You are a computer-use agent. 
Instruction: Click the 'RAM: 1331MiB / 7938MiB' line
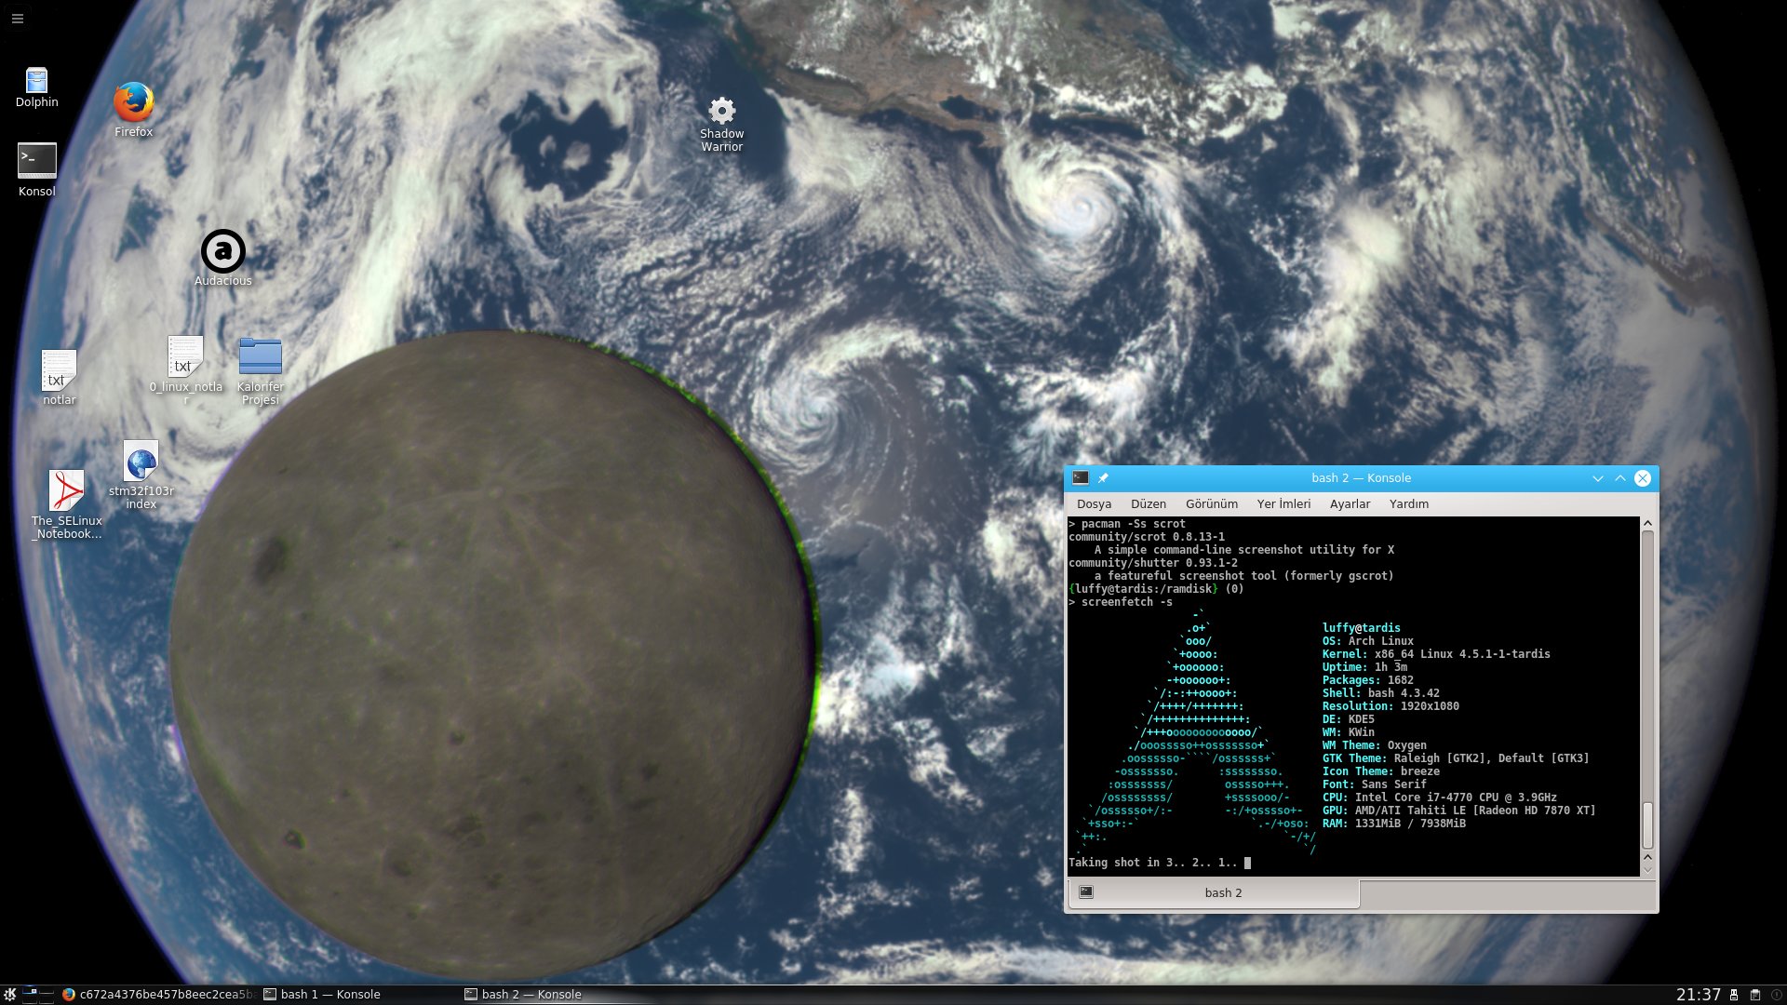(x=1393, y=824)
